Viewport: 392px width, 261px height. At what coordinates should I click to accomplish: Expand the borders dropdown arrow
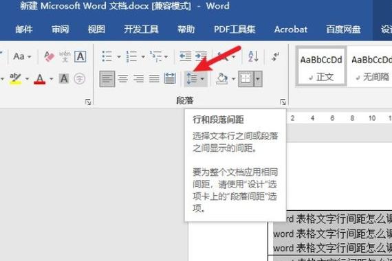pos(258,79)
